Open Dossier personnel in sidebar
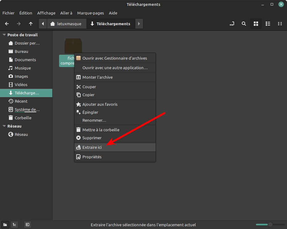This screenshot has height=229, width=287. point(26,43)
